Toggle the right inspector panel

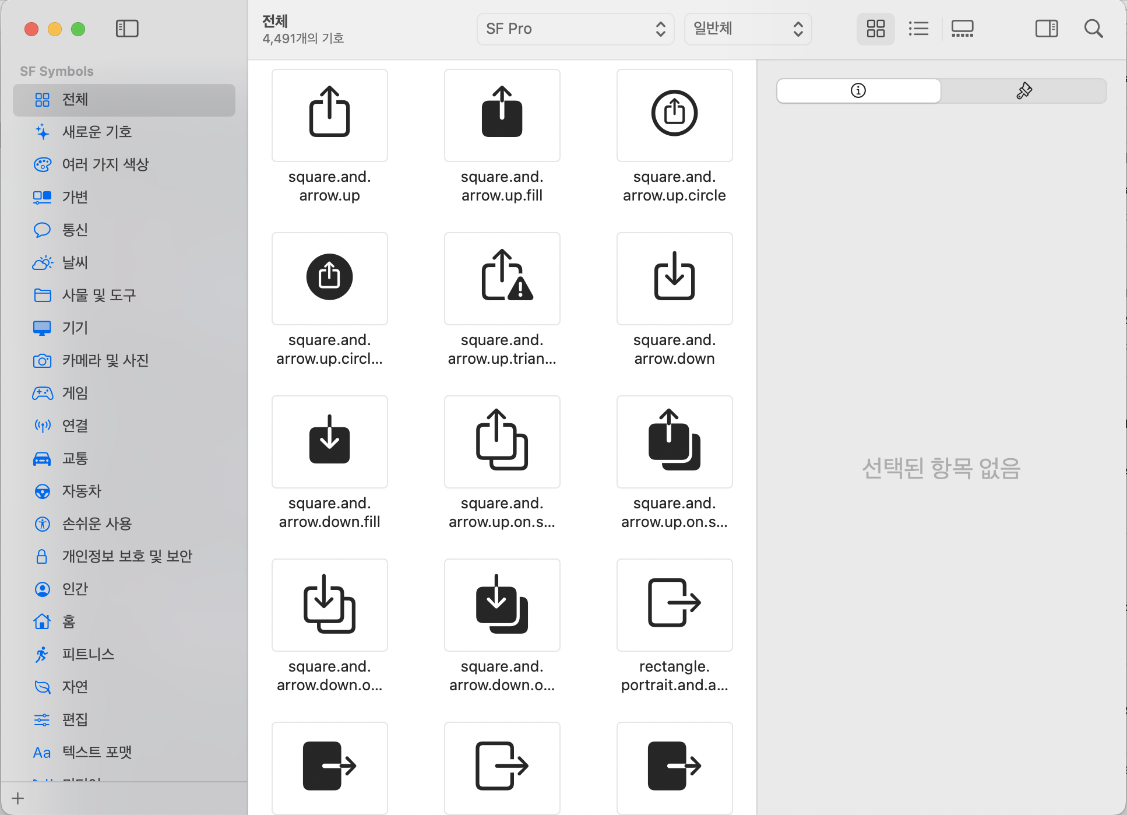click(x=1046, y=29)
